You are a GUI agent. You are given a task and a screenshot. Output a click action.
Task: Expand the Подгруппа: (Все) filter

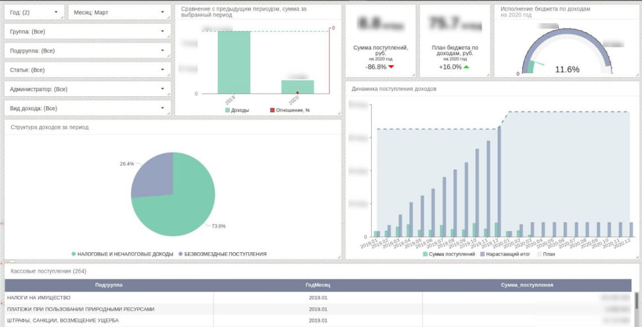(x=88, y=51)
